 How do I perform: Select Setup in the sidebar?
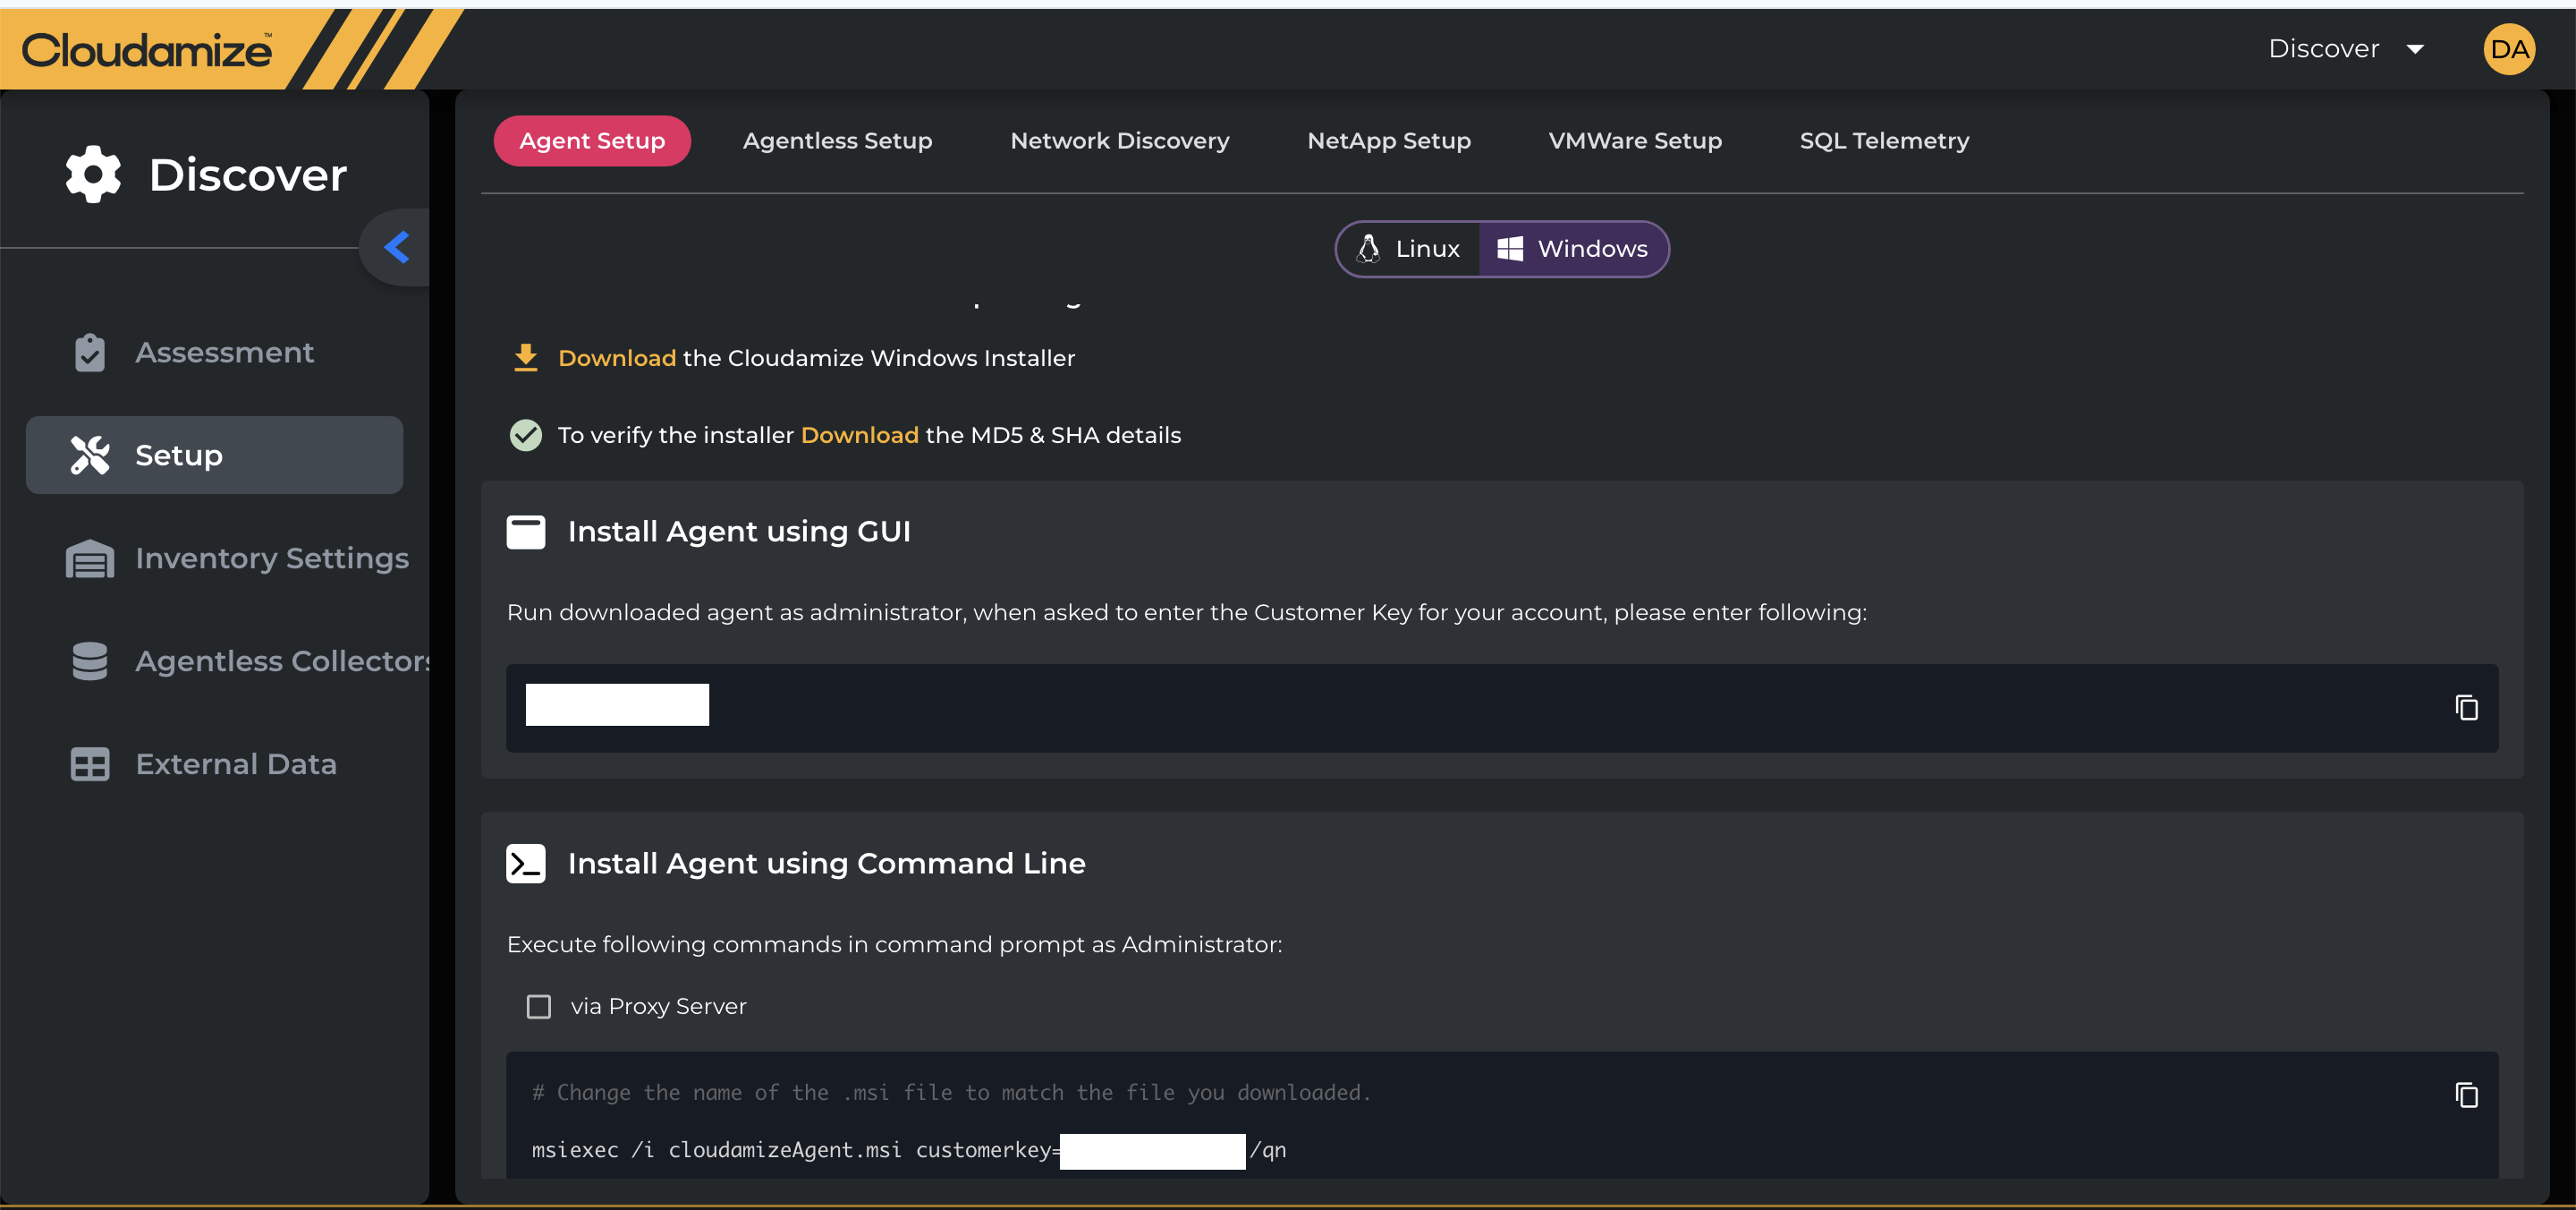tap(215, 456)
